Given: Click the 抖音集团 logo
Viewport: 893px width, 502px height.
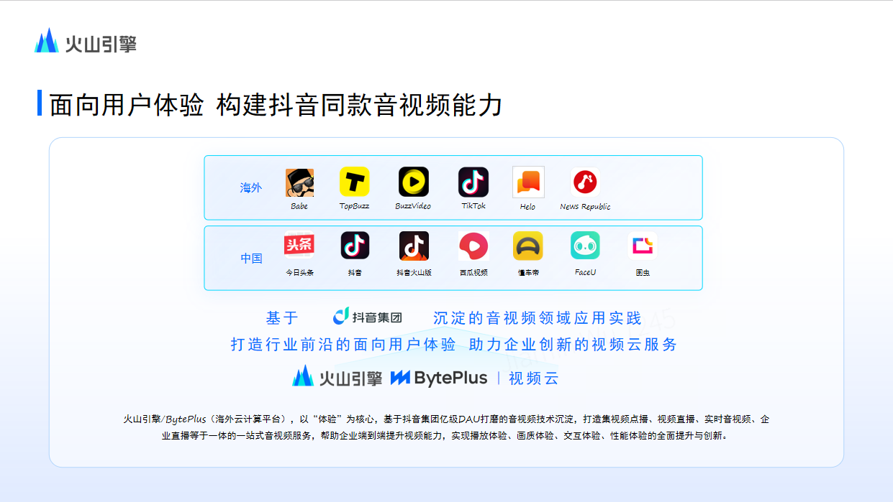Looking at the screenshot, I should click(x=368, y=316).
